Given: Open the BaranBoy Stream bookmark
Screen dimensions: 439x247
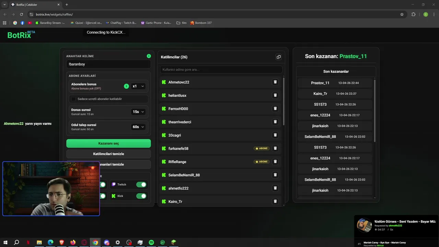Looking at the screenshot, I should coord(50,23).
